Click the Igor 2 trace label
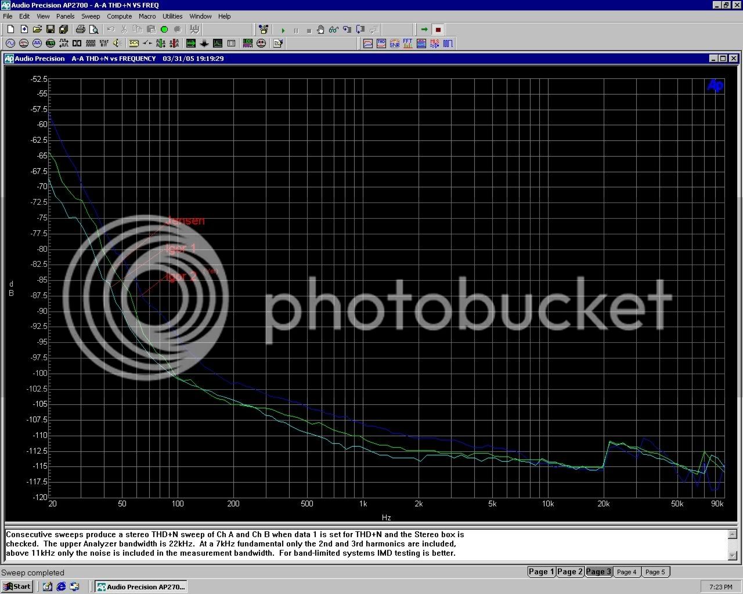 (181, 276)
